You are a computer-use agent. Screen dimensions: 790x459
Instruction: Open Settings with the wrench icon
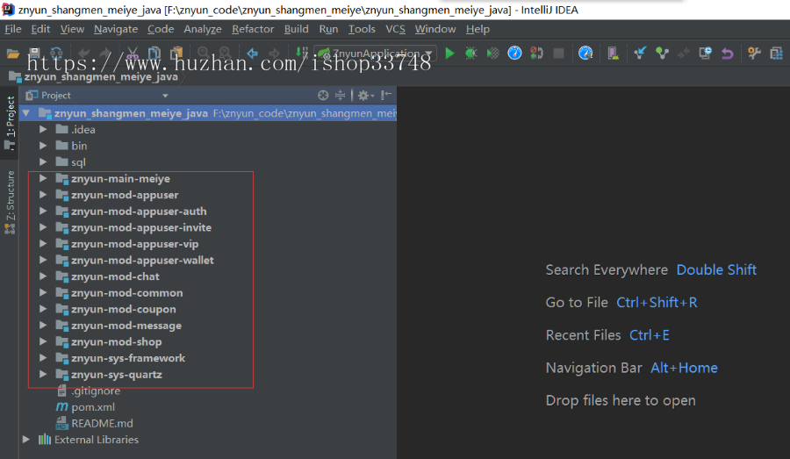pos(754,53)
